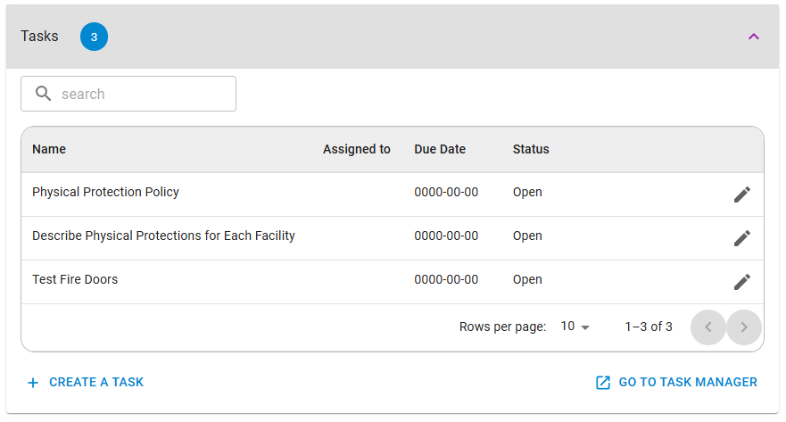Click the task count badge showing 3
786x422 pixels.
[94, 37]
